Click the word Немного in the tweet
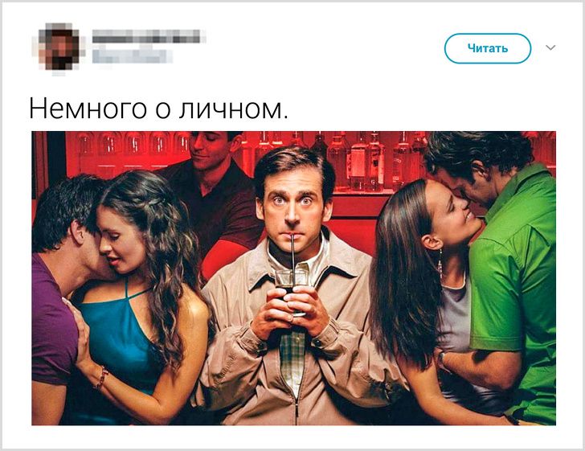 click(88, 109)
